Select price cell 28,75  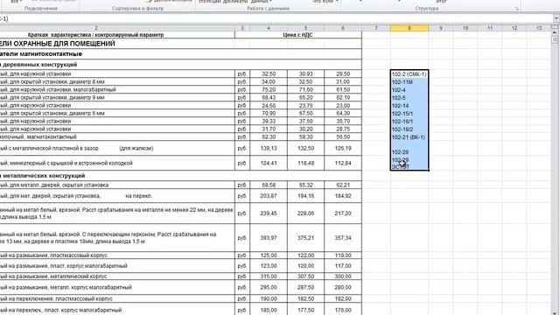tap(343, 129)
